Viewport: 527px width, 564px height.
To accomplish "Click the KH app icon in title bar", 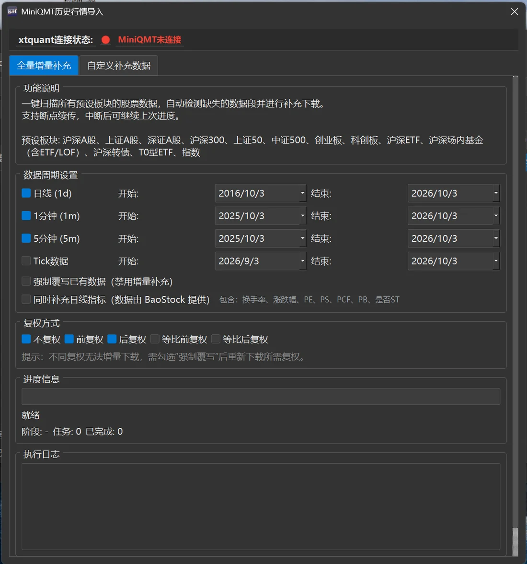I will (x=12, y=12).
